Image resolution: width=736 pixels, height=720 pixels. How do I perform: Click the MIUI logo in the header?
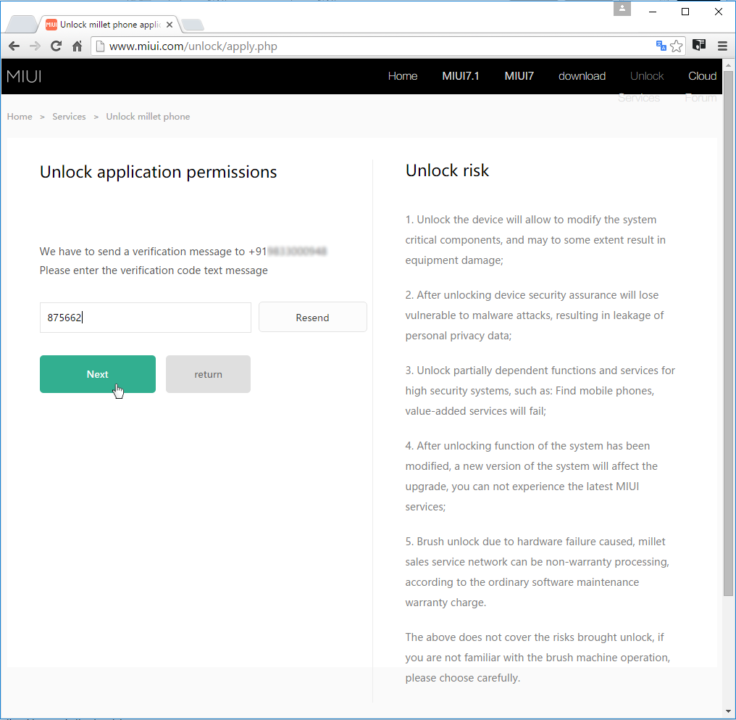point(24,76)
